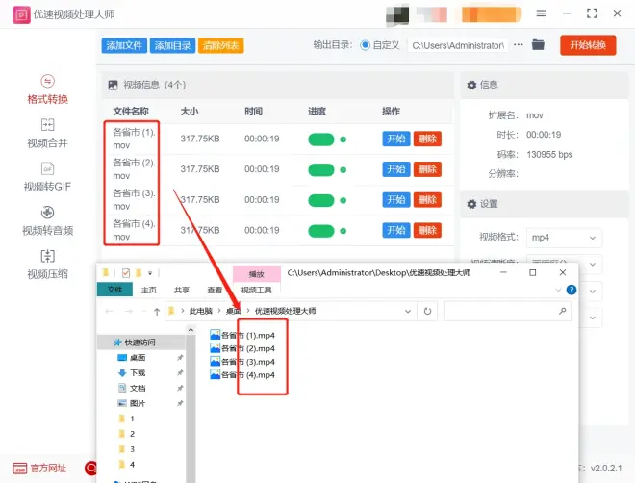
Task: Delete 各省市 (4).mov from the list
Action: 427,230
